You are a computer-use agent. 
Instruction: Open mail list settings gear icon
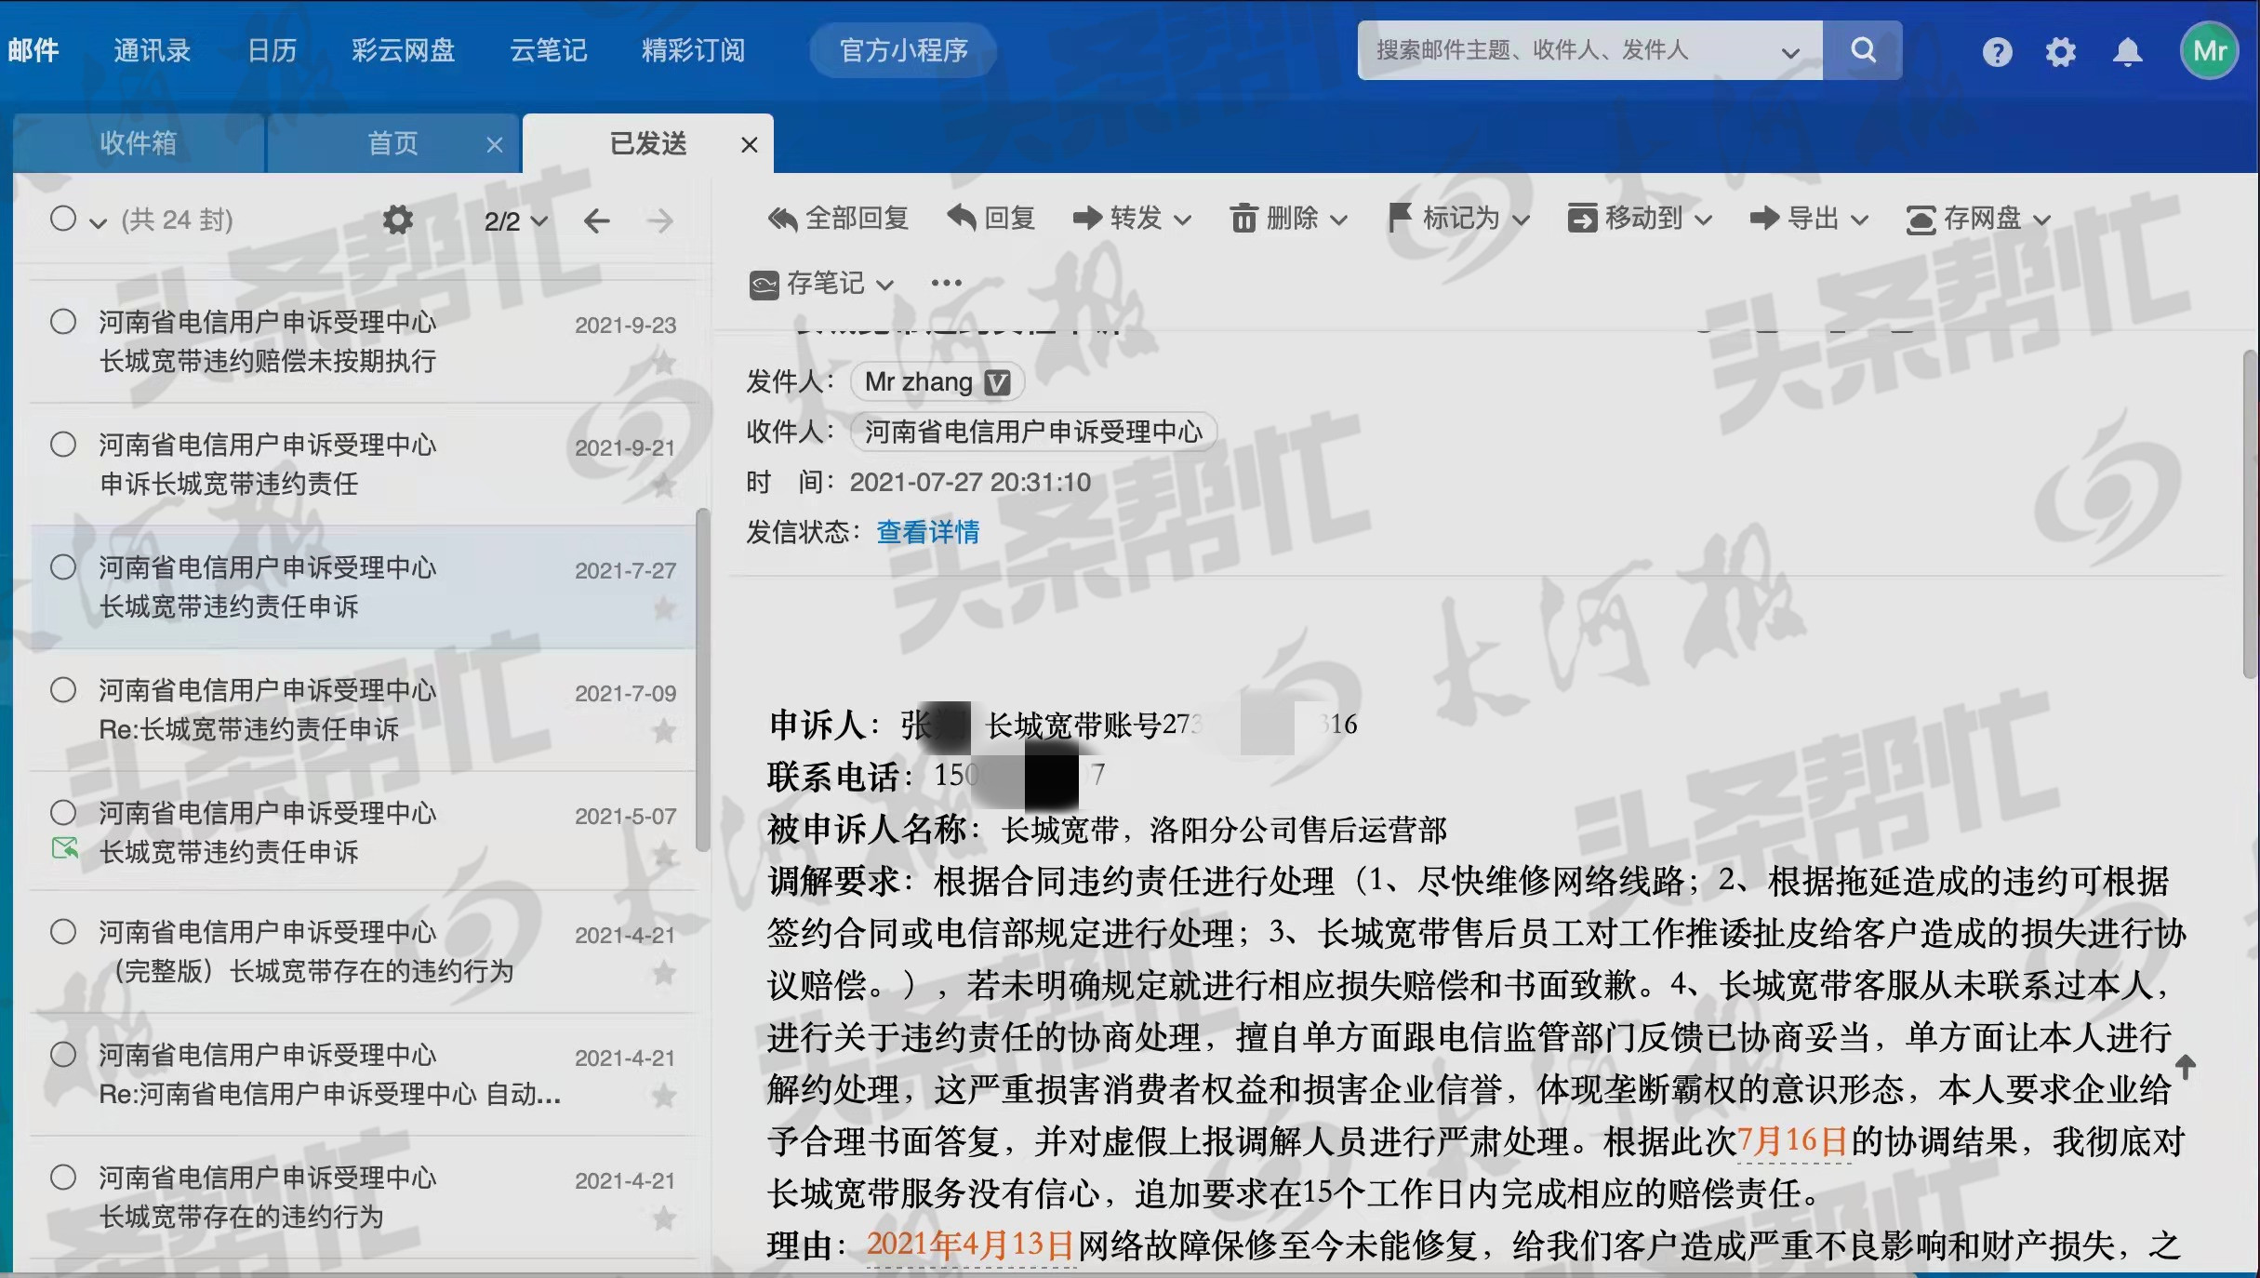(398, 220)
